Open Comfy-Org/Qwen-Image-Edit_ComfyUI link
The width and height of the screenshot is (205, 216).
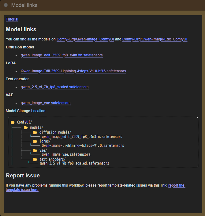pos(155,39)
